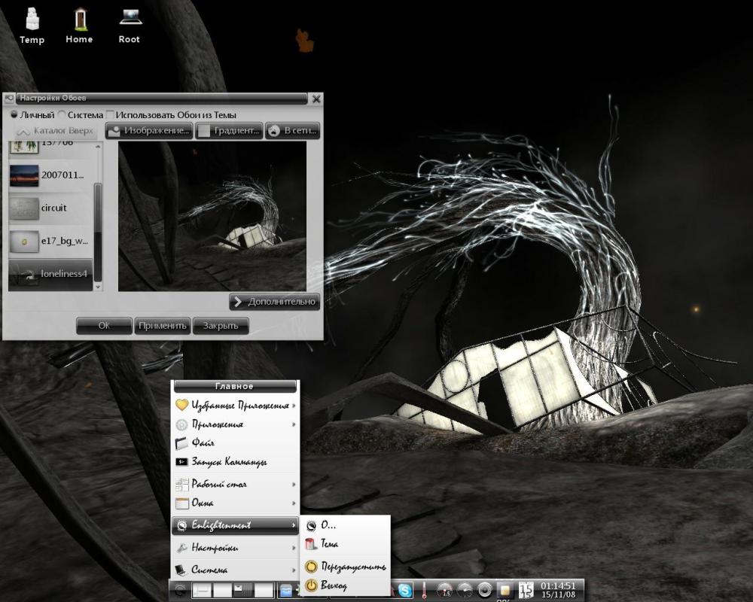The height and width of the screenshot is (602, 753).
Task: Enable Использовать Обои из Темы checkbox
Action: [172, 114]
